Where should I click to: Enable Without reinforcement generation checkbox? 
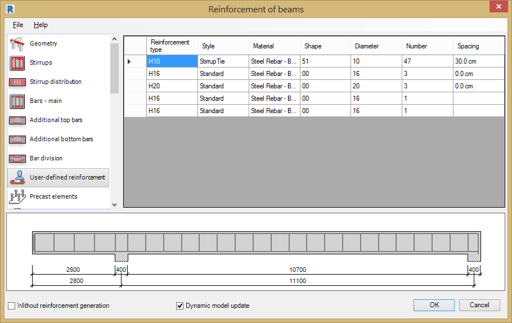point(12,306)
